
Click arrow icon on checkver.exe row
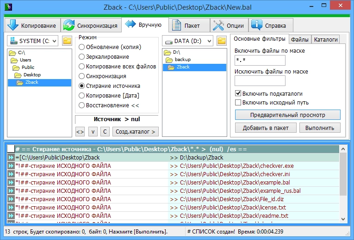point(11,166)
